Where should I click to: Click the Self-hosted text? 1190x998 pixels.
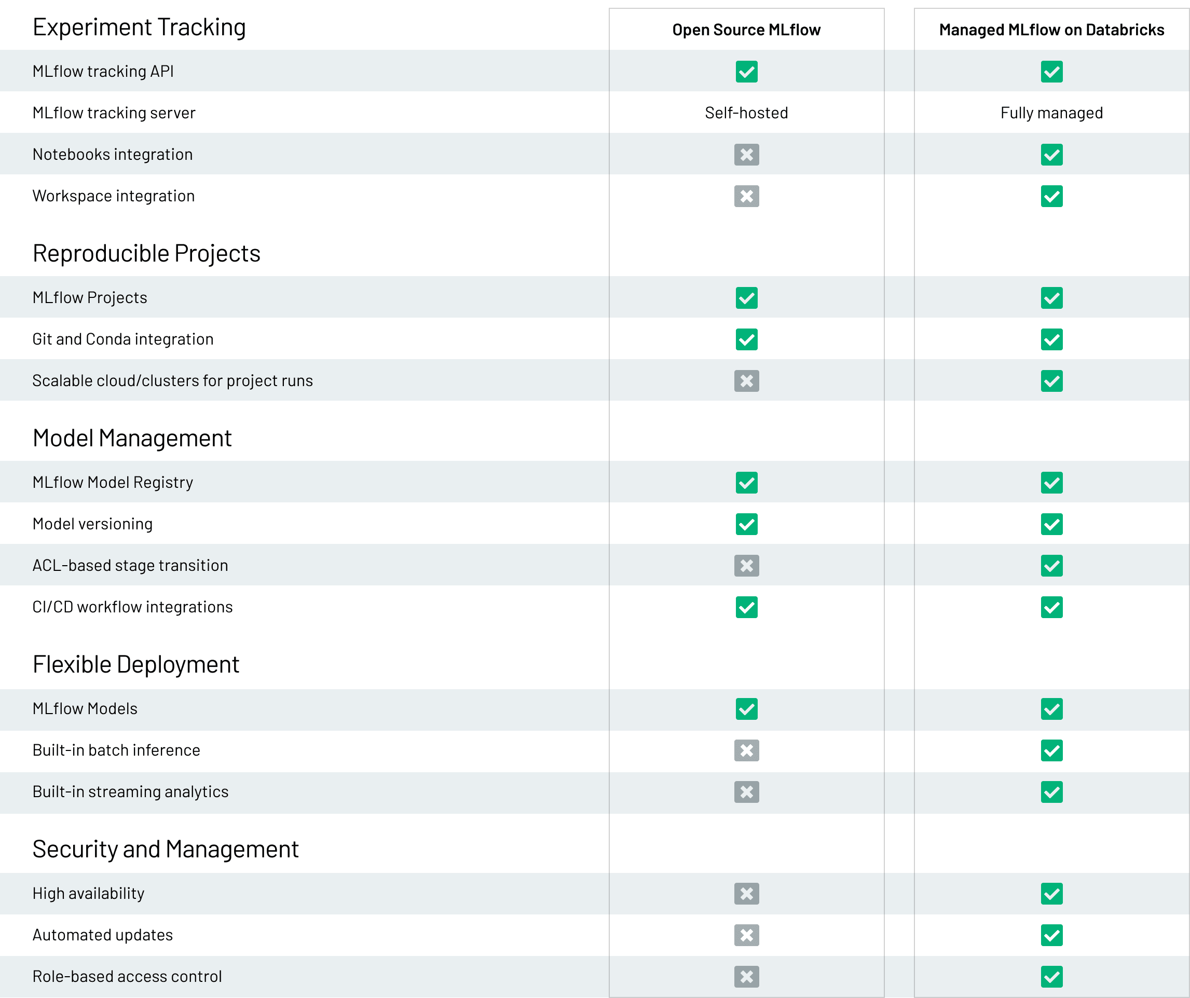(746, 113)
